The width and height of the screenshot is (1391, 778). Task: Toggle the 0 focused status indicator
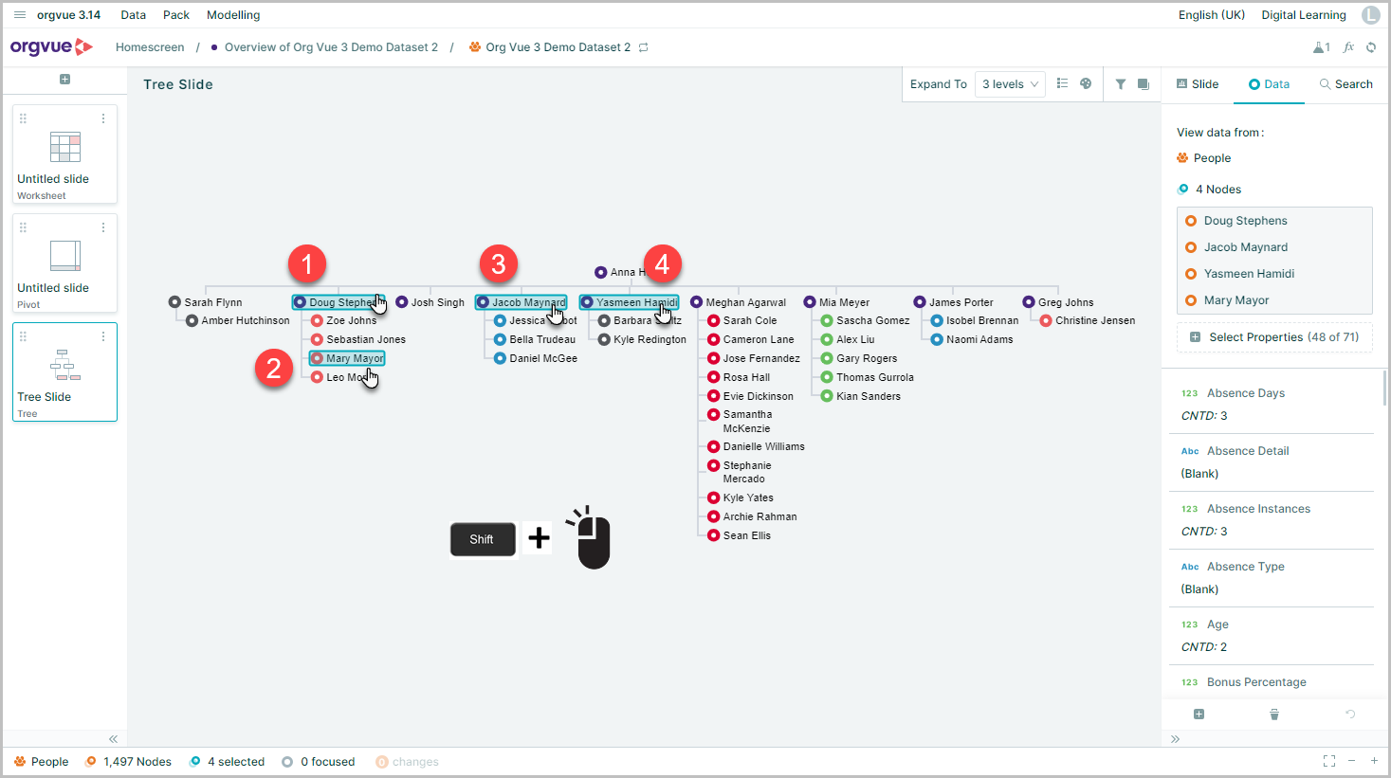coord(319,762)
